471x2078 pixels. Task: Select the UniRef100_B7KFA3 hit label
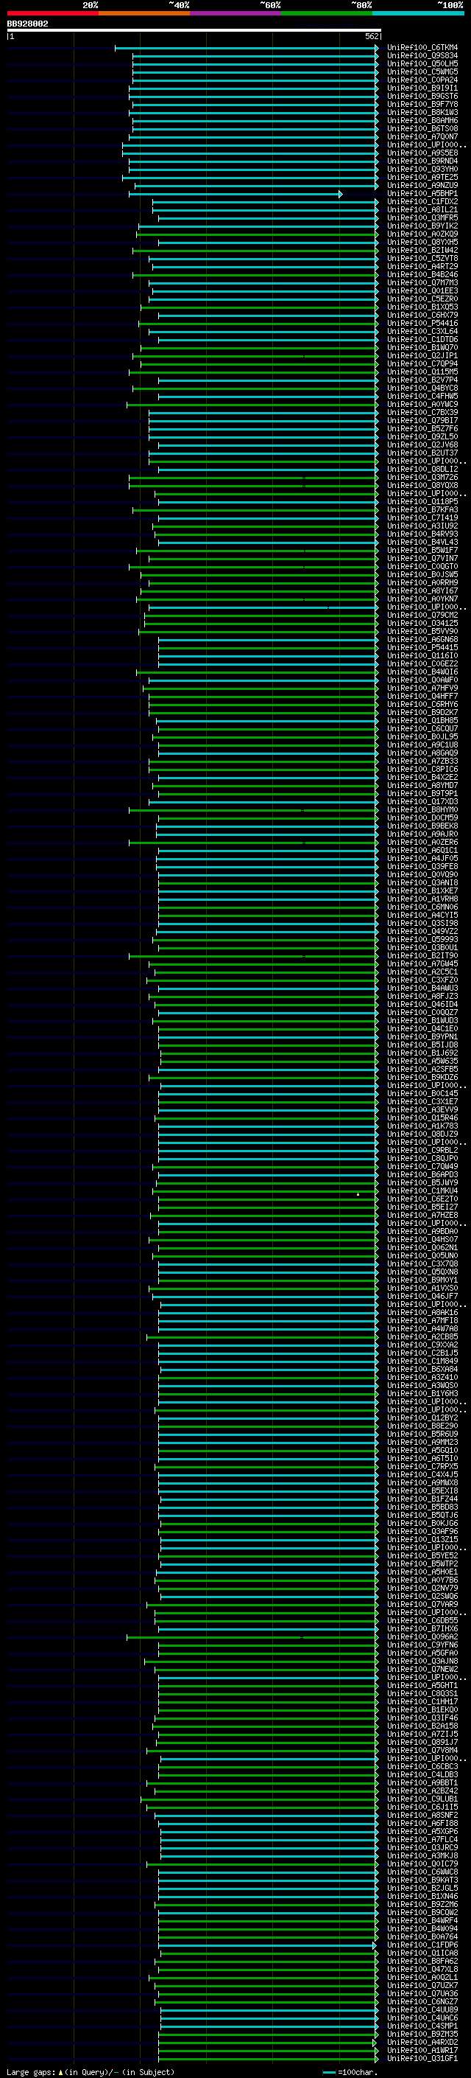tap(422, 510)
